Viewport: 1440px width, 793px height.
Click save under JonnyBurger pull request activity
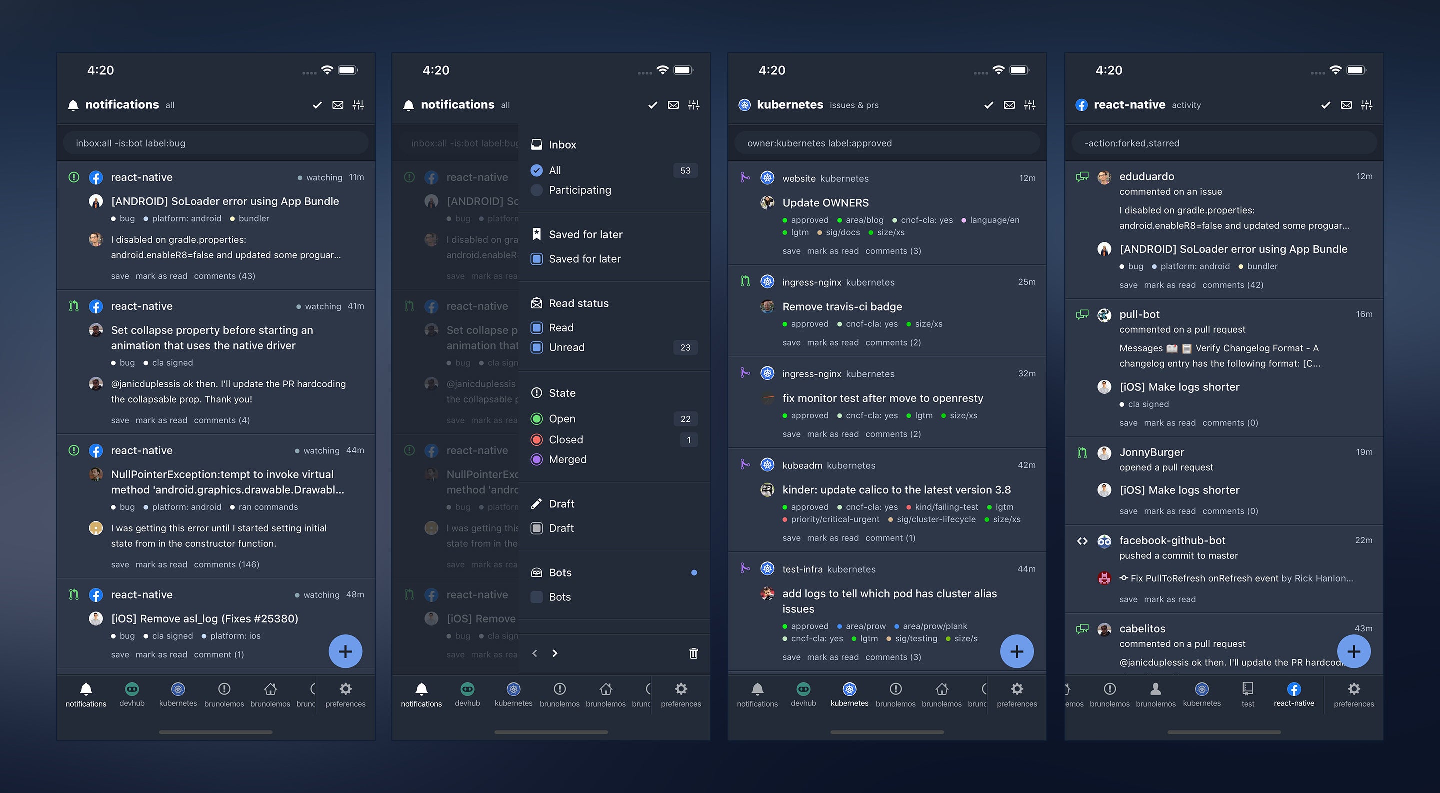click(x=1128, y=511)
